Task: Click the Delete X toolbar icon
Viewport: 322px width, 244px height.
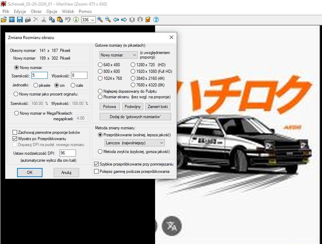Action: (x=36, y=20)
